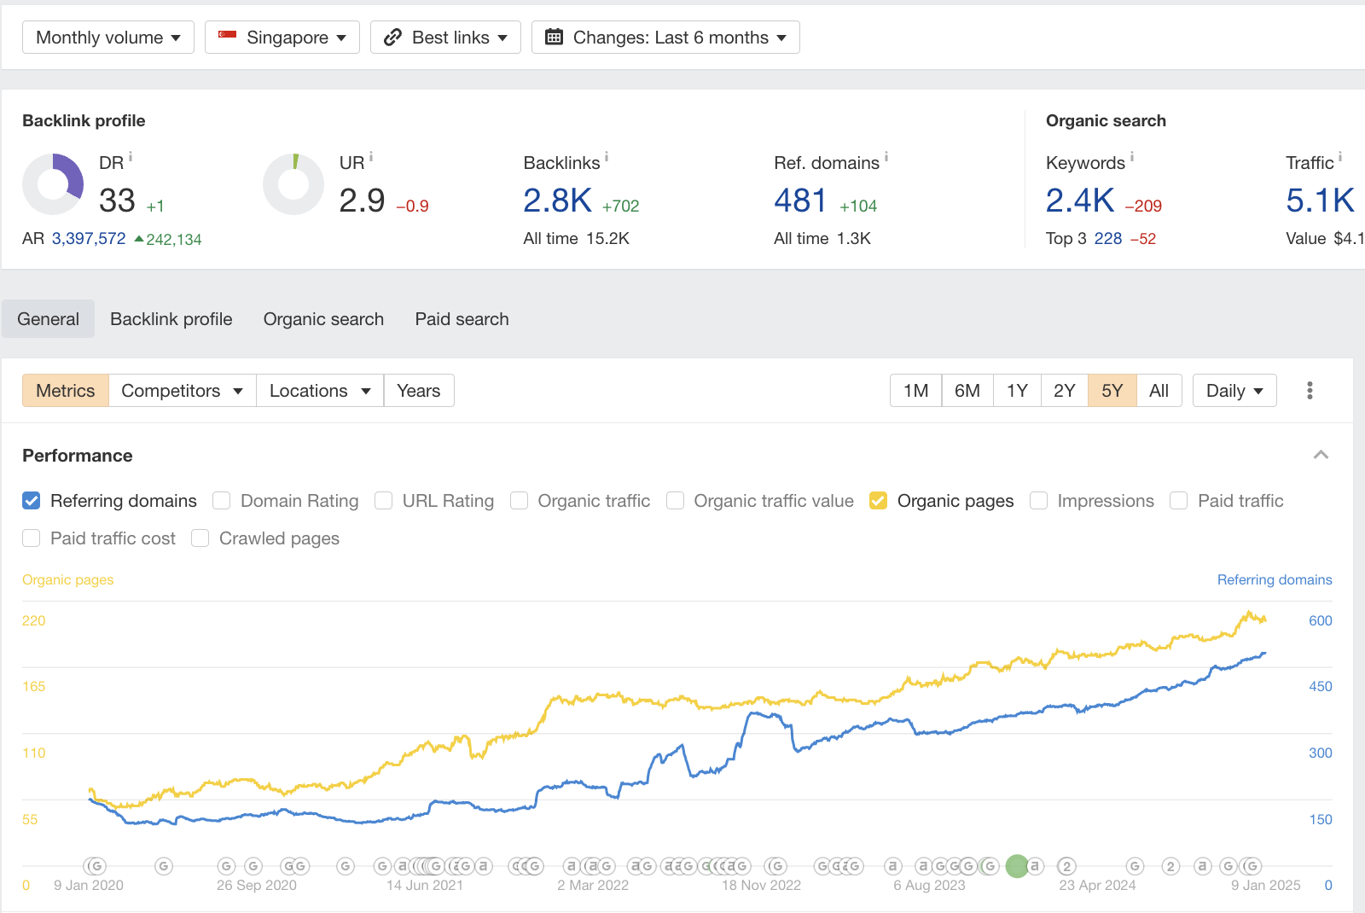This screenshot has width=1365, height=913.
Task: Click the DR donut chart
Action: coord(53,184)
